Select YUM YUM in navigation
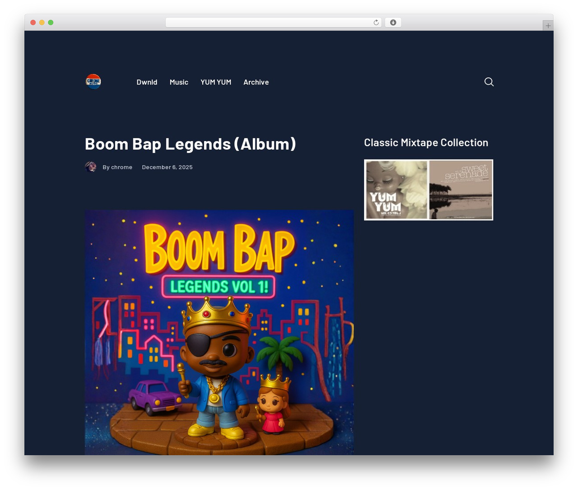 click(x=216, y=82)
